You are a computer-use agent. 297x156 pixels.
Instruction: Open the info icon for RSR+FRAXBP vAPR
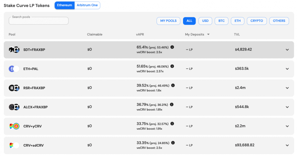pyautogui.click(x=173, y=86)
